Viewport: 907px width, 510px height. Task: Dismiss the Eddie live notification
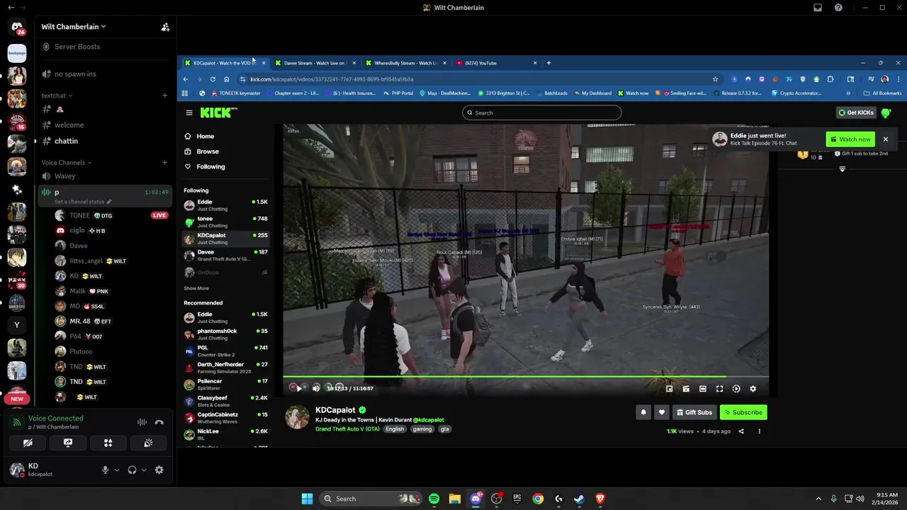click(885, 140)
